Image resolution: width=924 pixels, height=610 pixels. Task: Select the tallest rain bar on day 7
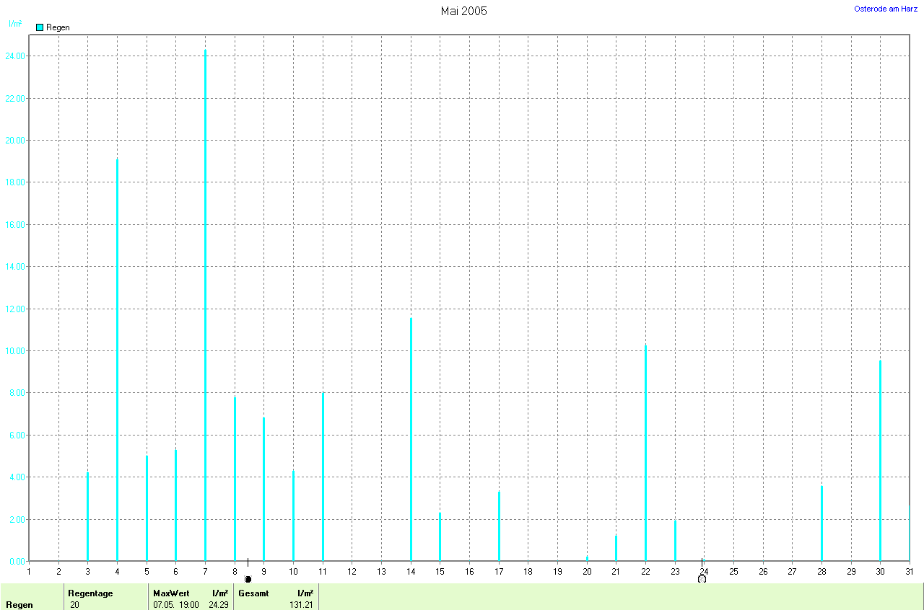click(x=205, y=303)
